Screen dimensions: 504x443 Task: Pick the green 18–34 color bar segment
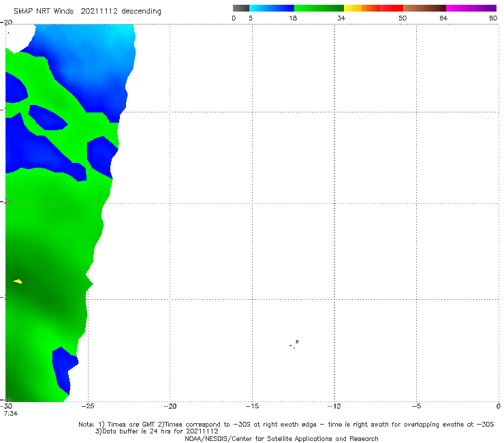click(x=319, y=8)
